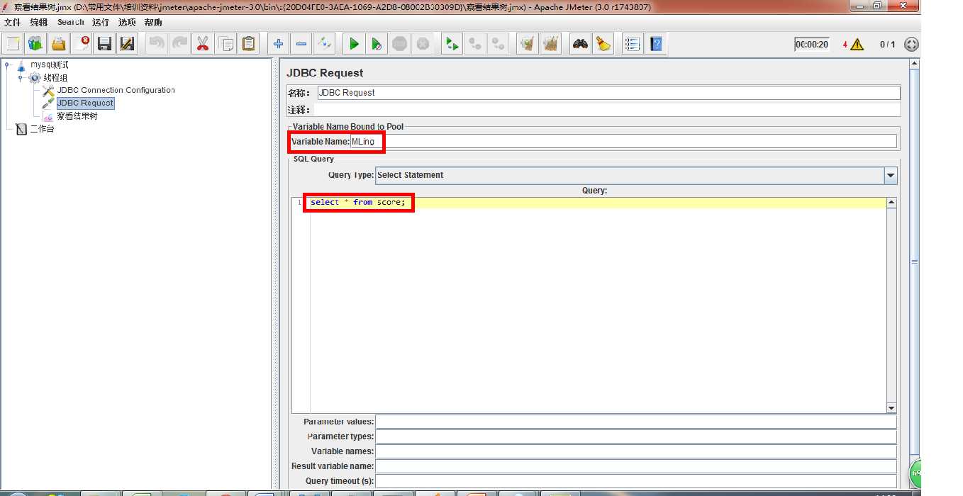
Task: Reset search with the brush icon
Action: click(603, 44)
